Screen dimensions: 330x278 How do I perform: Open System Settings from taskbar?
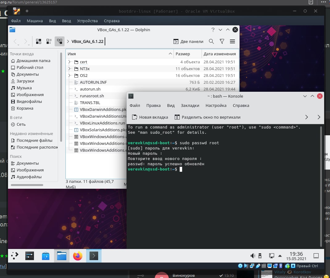[x=30, y=256]
